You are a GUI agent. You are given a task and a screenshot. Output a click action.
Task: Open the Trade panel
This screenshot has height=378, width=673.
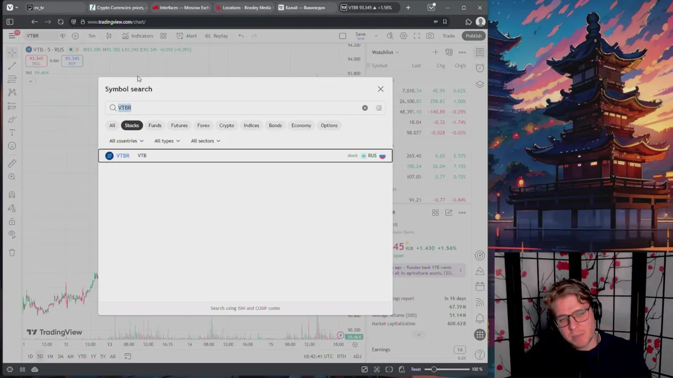pyautogui.click(x=448, y=36)
